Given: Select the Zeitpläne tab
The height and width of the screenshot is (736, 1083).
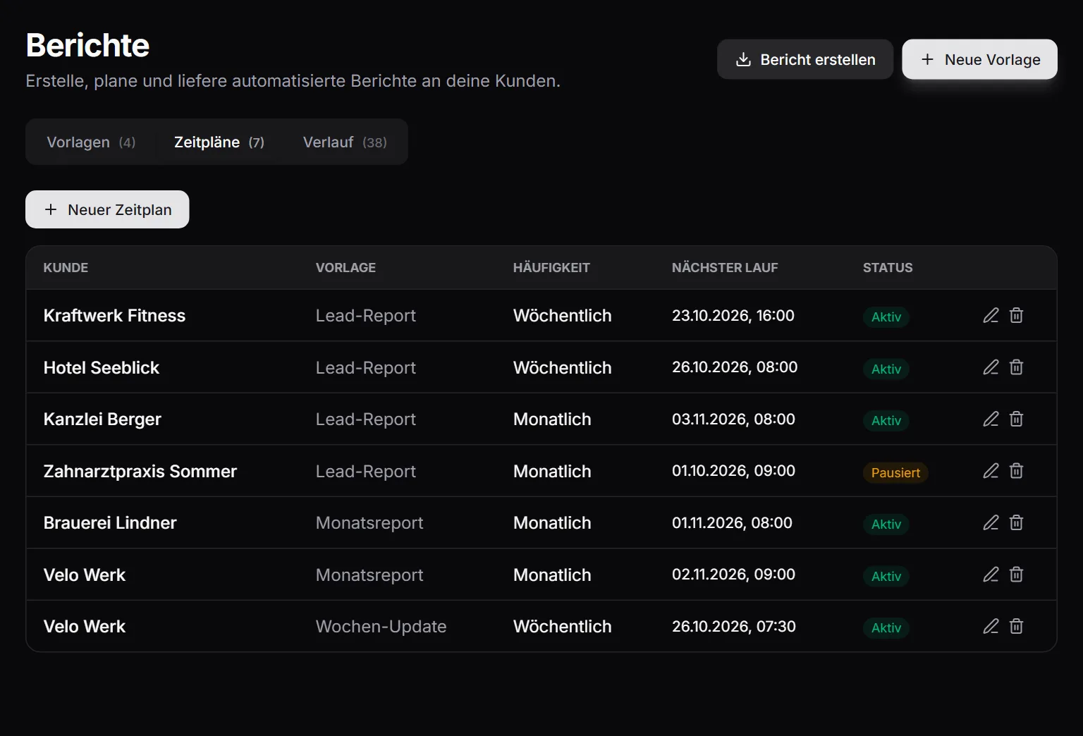Looking at the screenshot, I should click(x=219, y=142).
